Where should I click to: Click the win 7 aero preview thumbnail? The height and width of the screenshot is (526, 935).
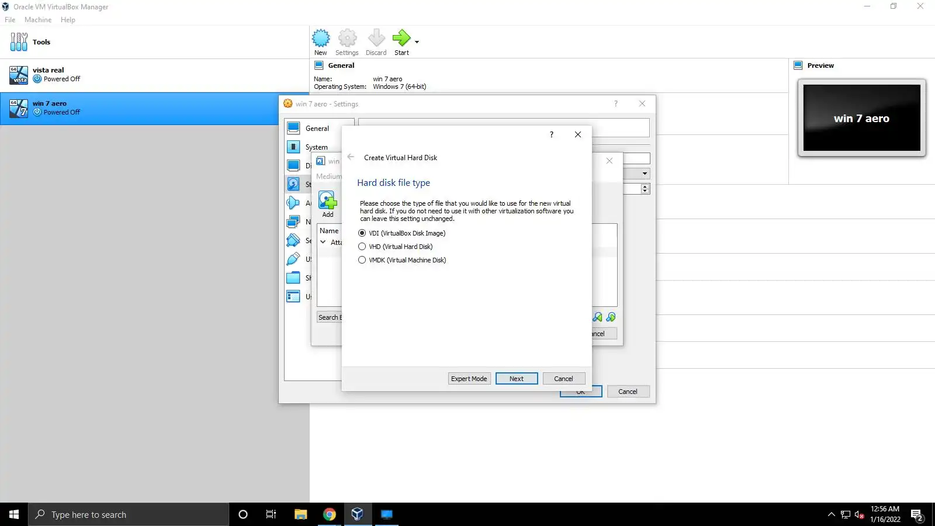tap(862, 118)
